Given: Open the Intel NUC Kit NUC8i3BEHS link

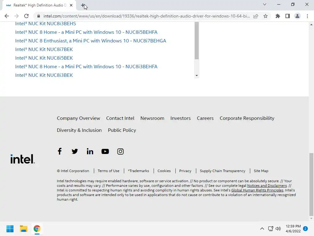Looking at the screenshot, I should click(46, 23).
